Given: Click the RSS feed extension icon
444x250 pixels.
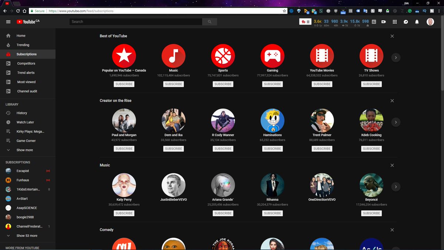Looking at the screenshot, I should 307,11.
